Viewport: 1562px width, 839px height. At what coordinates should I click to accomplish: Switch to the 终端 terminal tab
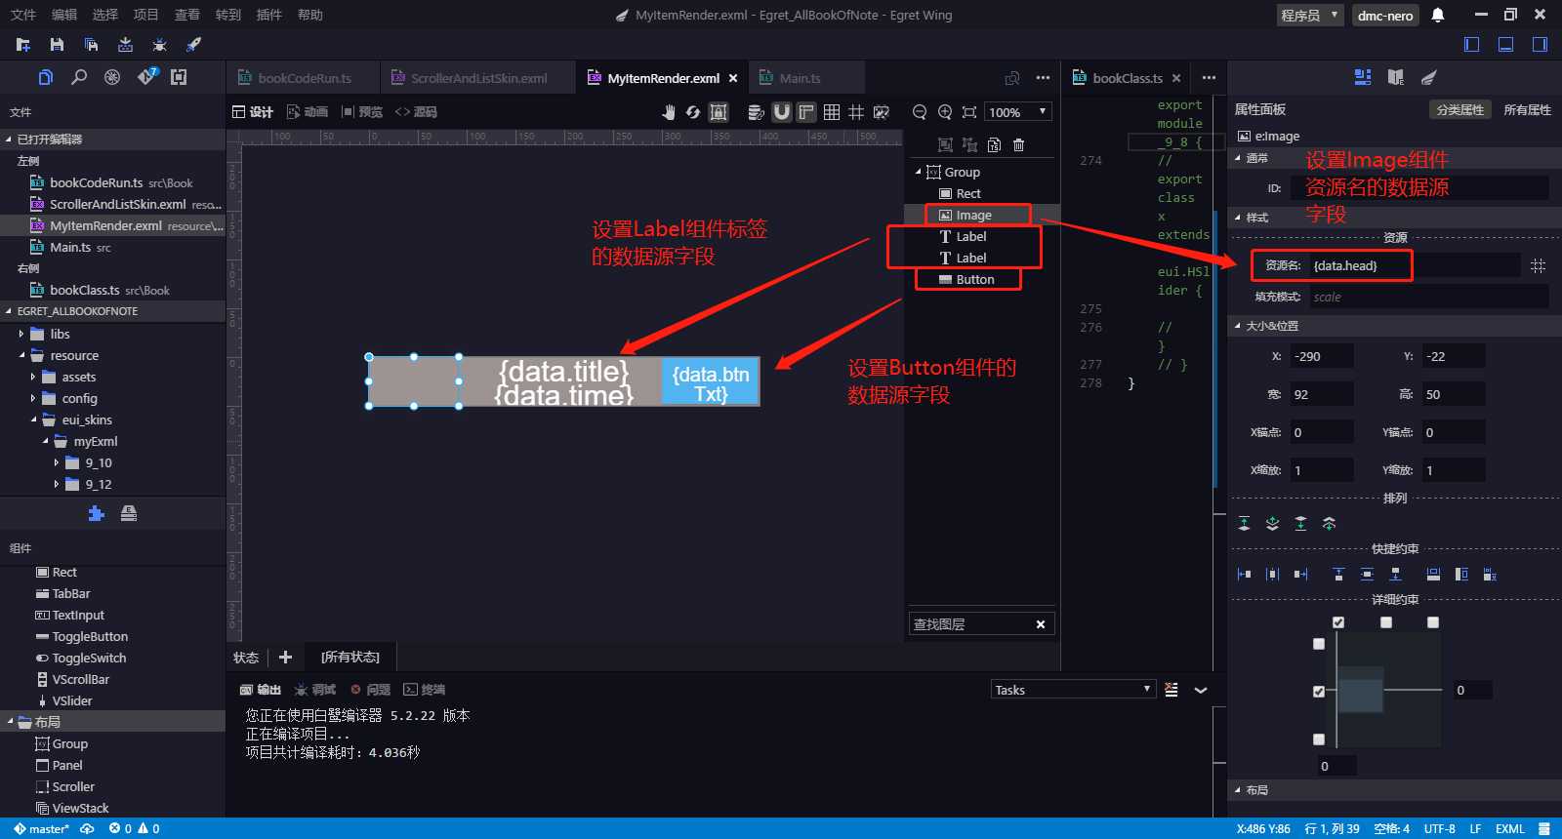(x=424, y=690)
